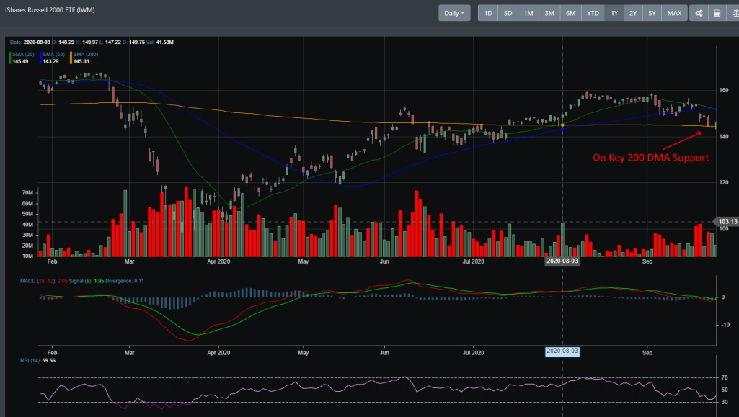Show the 5Y chart range
The image size is (739, 417).
[652, 13]
